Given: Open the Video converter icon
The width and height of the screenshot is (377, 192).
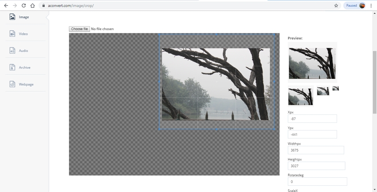Looking at the screenshot, I should pyautogui.click(x=12, y=34).
